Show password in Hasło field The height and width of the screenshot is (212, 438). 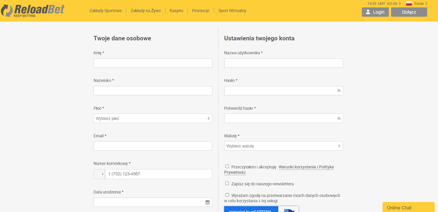[339, 91]
